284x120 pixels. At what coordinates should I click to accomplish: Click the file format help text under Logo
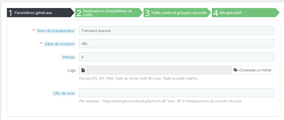point(138,78)
